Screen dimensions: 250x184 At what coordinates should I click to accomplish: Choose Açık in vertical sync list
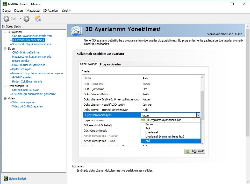pyautogui.click(x=171, y=128)
